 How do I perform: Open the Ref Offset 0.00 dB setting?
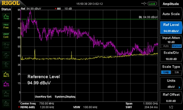pyautogui.click(x=171, y=97)
